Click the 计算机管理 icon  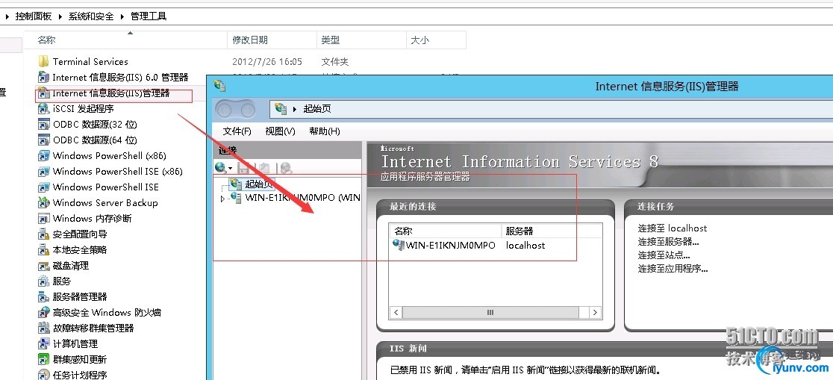click(44, 344)
